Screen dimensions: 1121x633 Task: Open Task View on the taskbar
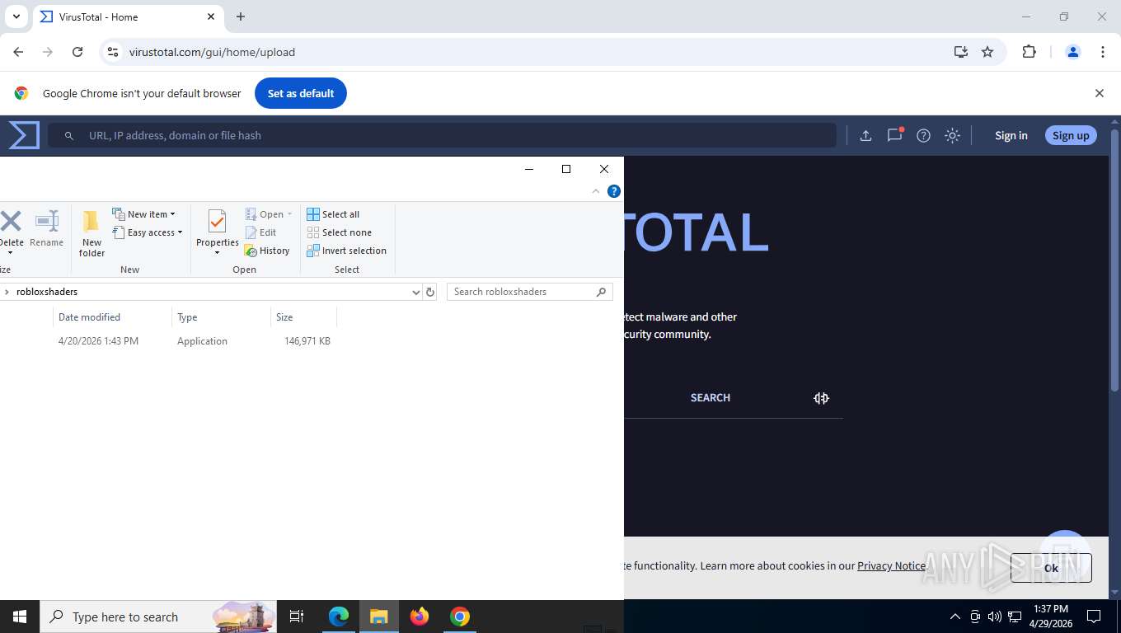298,617
